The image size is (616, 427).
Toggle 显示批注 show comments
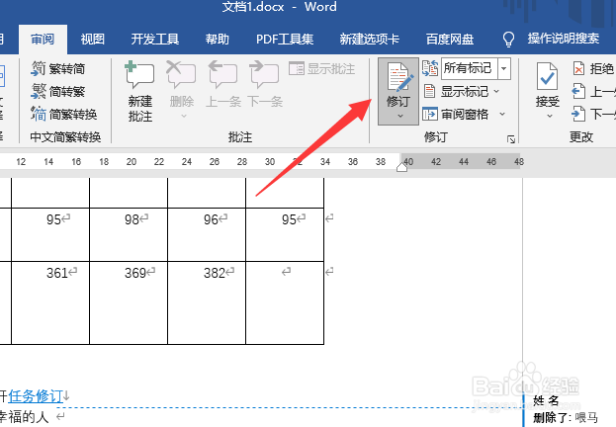(321, 69)
